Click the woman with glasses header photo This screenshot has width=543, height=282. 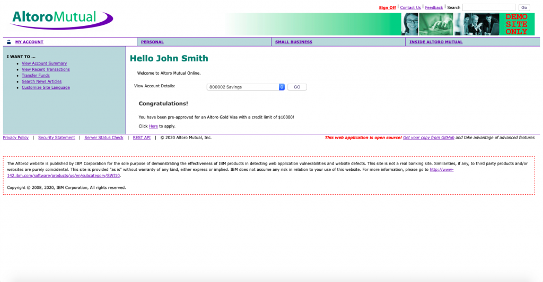pos(410,24)
